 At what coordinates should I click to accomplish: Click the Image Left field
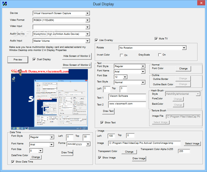click(x=111, y=136)
